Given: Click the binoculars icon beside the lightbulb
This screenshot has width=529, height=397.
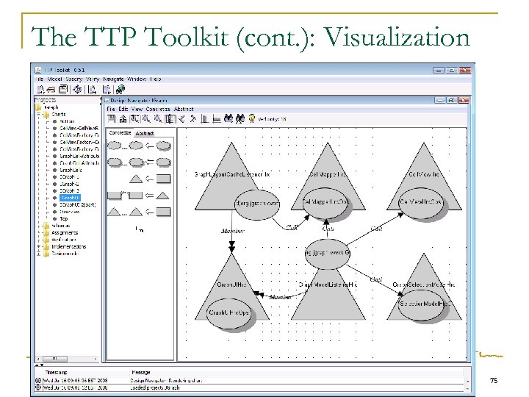Looking at the screenshot, I should pos(240,119).
